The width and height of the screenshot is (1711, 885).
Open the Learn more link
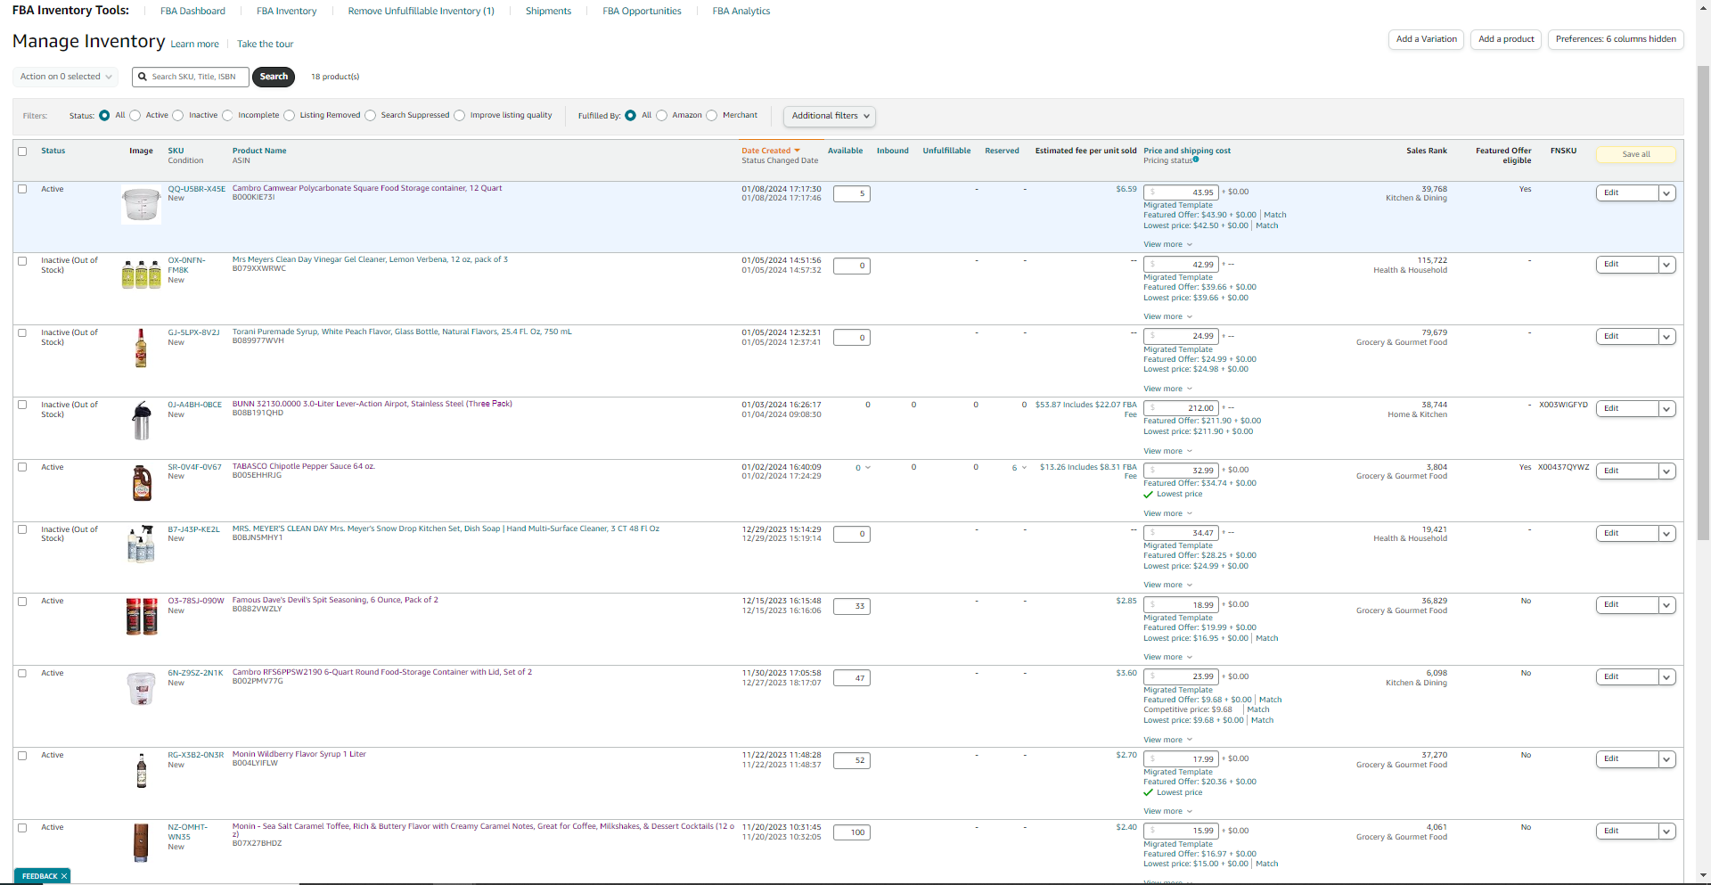pyautogui.click(x=194, y=45)
